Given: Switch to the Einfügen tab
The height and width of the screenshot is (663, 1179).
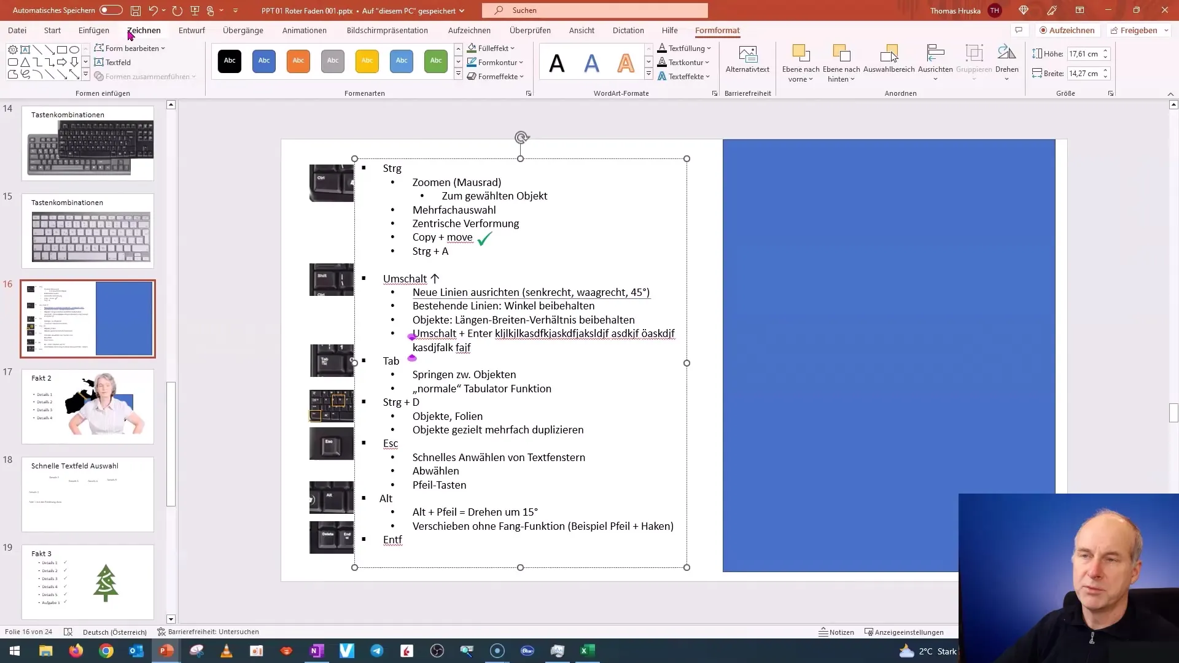Looking at the screenshot, I should [94, 30].
